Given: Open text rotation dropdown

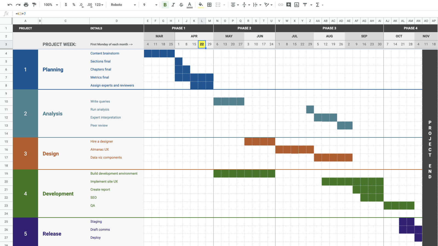Looking at the screenshot, I should click(268, 5).
